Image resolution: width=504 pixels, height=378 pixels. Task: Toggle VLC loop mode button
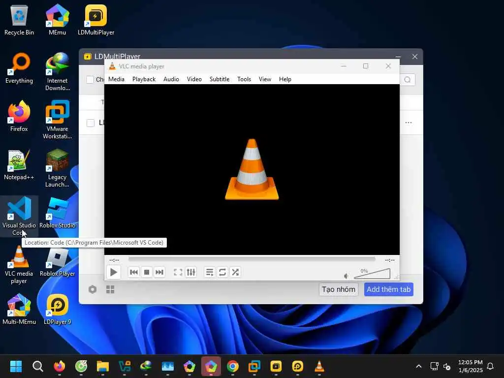pos(222,272)
